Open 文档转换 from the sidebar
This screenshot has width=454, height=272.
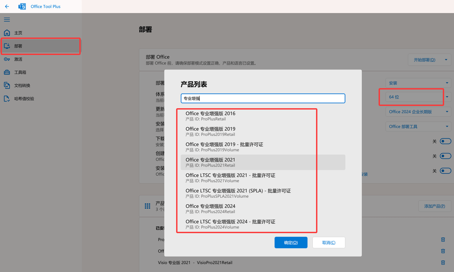(x=21, y=85)
